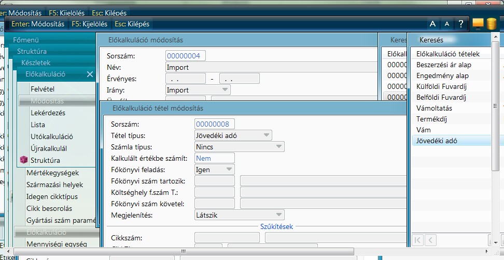The height and width of the screenshot is (260, 504).
Task: Open the Megjelenítés dropdown
Action: click(240, 215)
